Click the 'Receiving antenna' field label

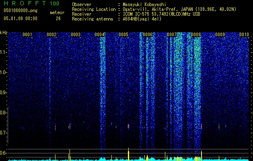coord(93,19)
